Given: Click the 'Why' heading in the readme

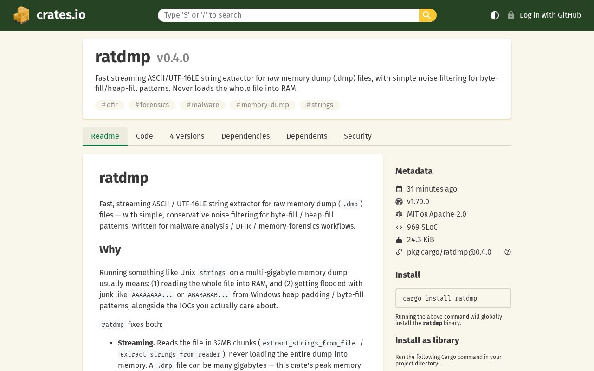Looking at the screenshot, I should pos(110,249).
